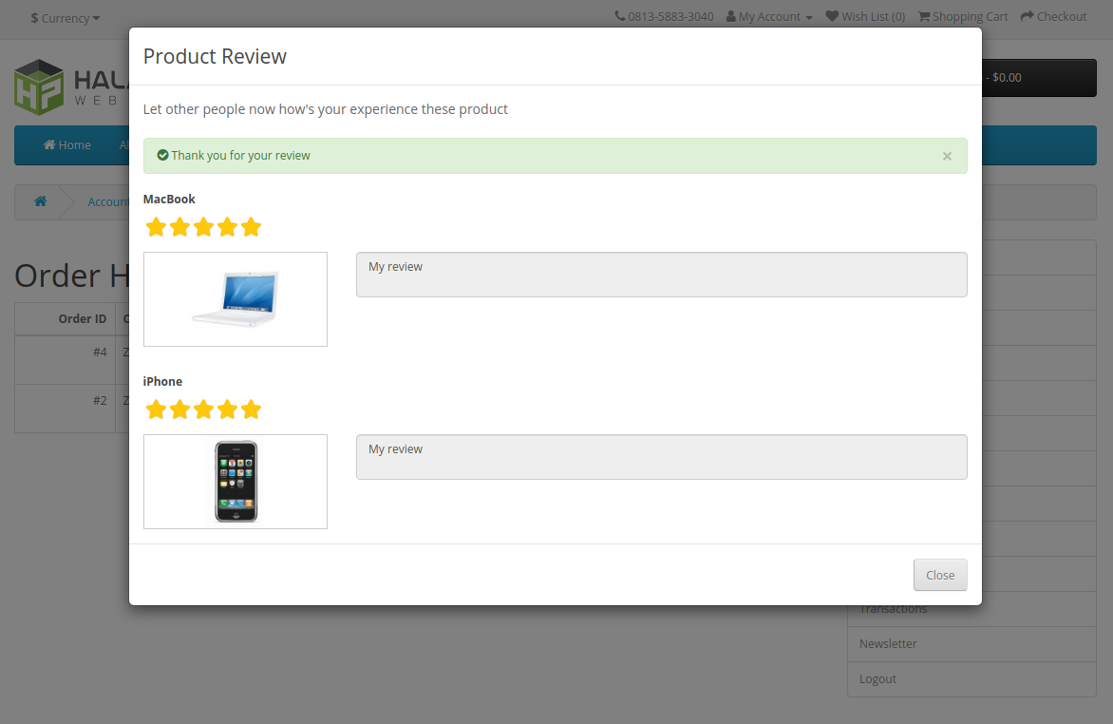This screenshot has width=1113, height=724.
Task: Expand the Currency dropdown
Action: [x=65, y=18]
